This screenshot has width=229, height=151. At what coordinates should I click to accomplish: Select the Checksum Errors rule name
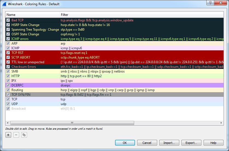click(x=24, y=67)
